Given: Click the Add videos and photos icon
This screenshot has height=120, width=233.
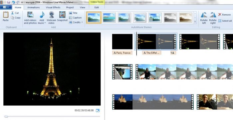Looking at the screenshot, I should point(30,15).
